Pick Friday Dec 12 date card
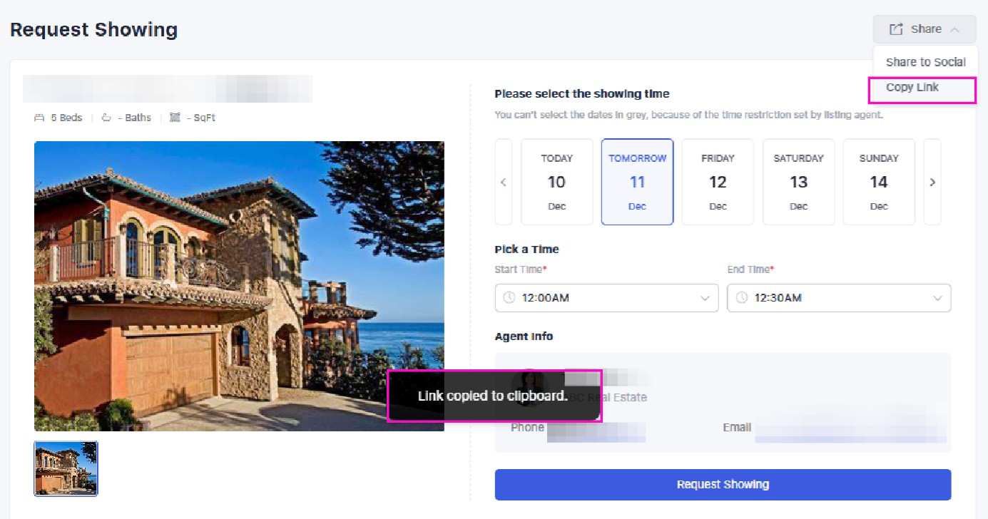Screen dimensions: 988x519 tap(718, 182)
